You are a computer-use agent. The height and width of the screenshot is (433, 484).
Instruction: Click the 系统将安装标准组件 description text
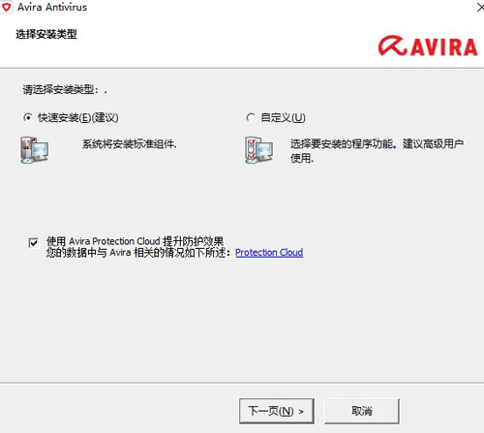tap(130, 144)
